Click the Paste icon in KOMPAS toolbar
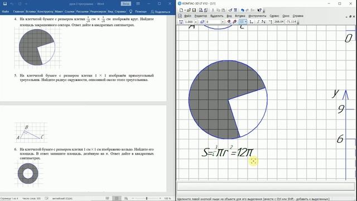 click(x=223, y=10)
